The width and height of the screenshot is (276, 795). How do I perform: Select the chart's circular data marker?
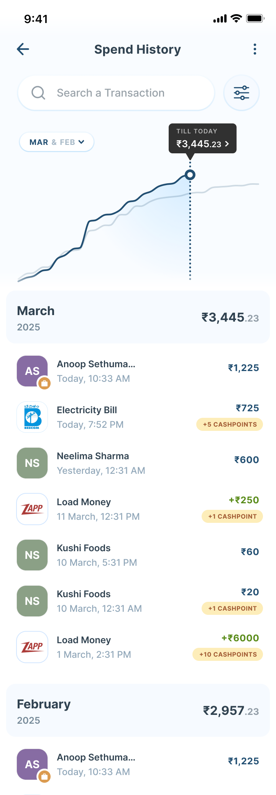click(190, 175)
